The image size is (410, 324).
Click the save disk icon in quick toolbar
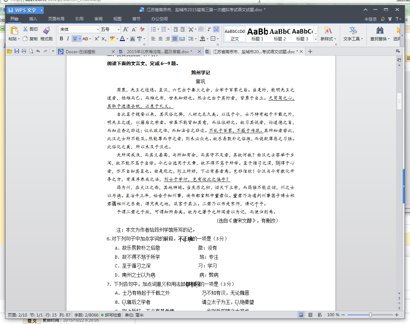point(17,52)
